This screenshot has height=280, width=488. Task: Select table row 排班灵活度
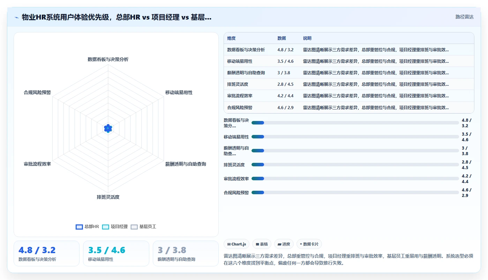point(349,84)
